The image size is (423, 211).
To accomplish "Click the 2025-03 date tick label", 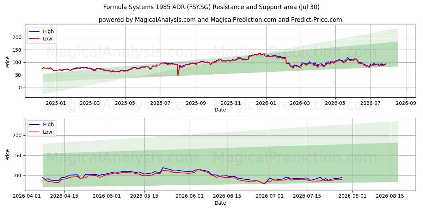I will 90,103.
